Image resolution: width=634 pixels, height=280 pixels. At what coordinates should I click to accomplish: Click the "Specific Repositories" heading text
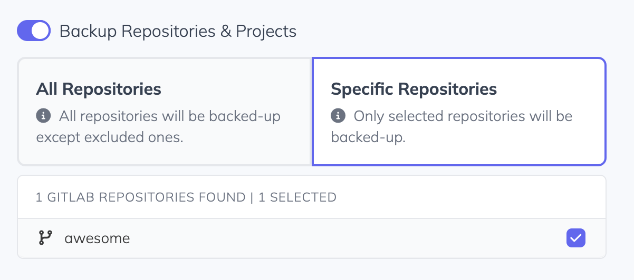pyautogui.click(x=414, y=89)
